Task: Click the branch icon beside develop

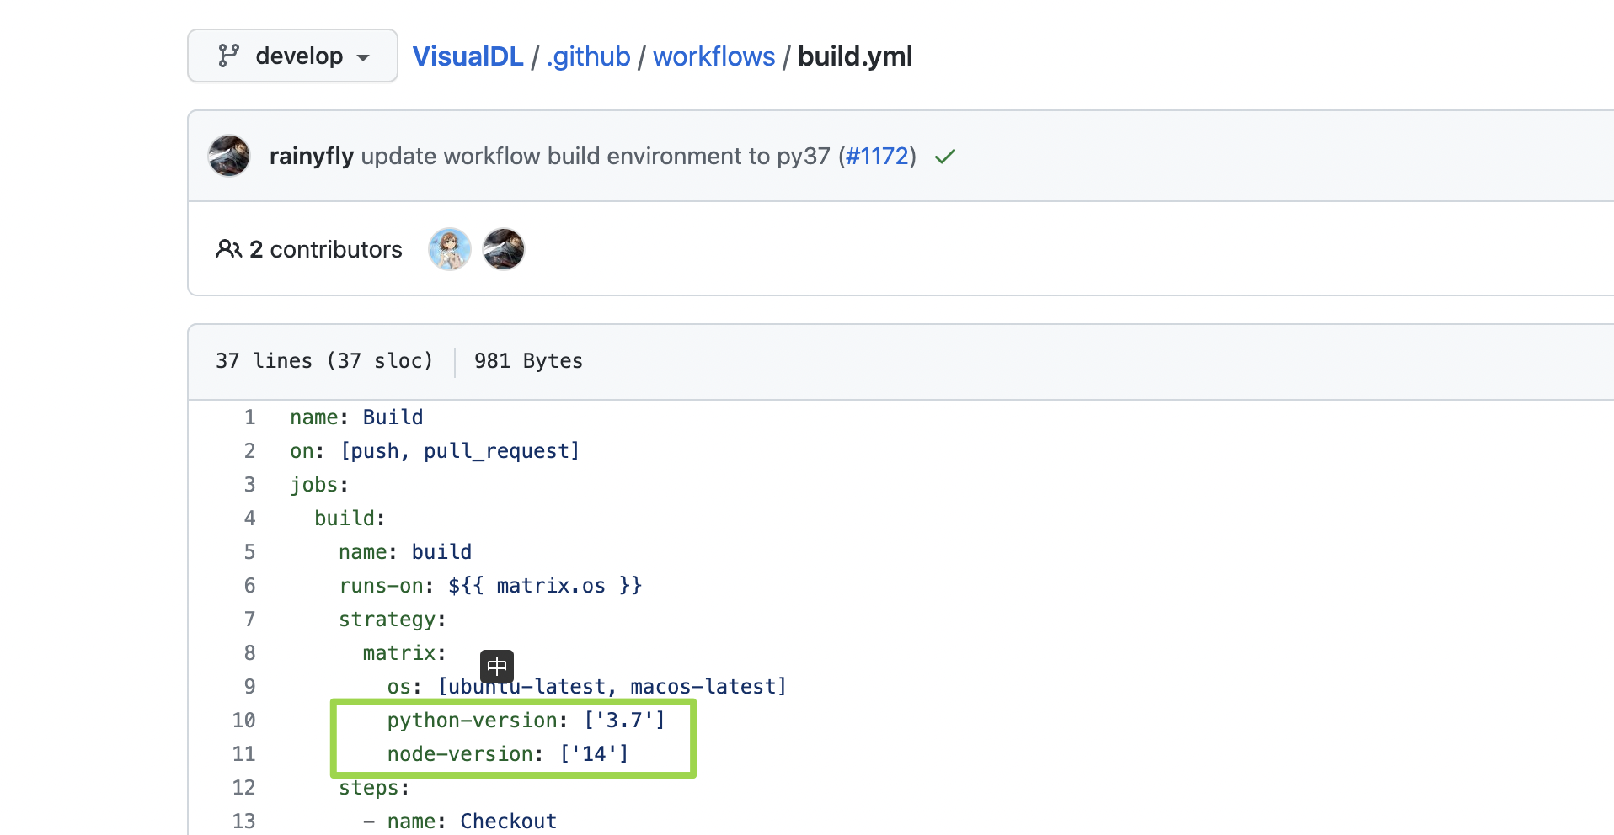Action: [x=228, y=56]
